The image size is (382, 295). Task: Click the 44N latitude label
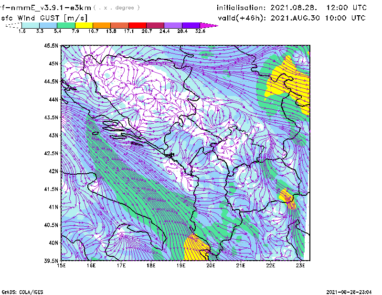point(53,99)
